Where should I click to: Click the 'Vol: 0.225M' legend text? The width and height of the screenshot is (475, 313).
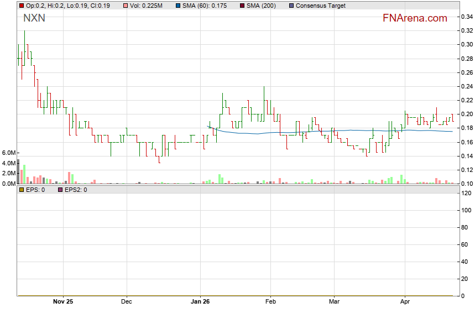(x=146, y=6)
